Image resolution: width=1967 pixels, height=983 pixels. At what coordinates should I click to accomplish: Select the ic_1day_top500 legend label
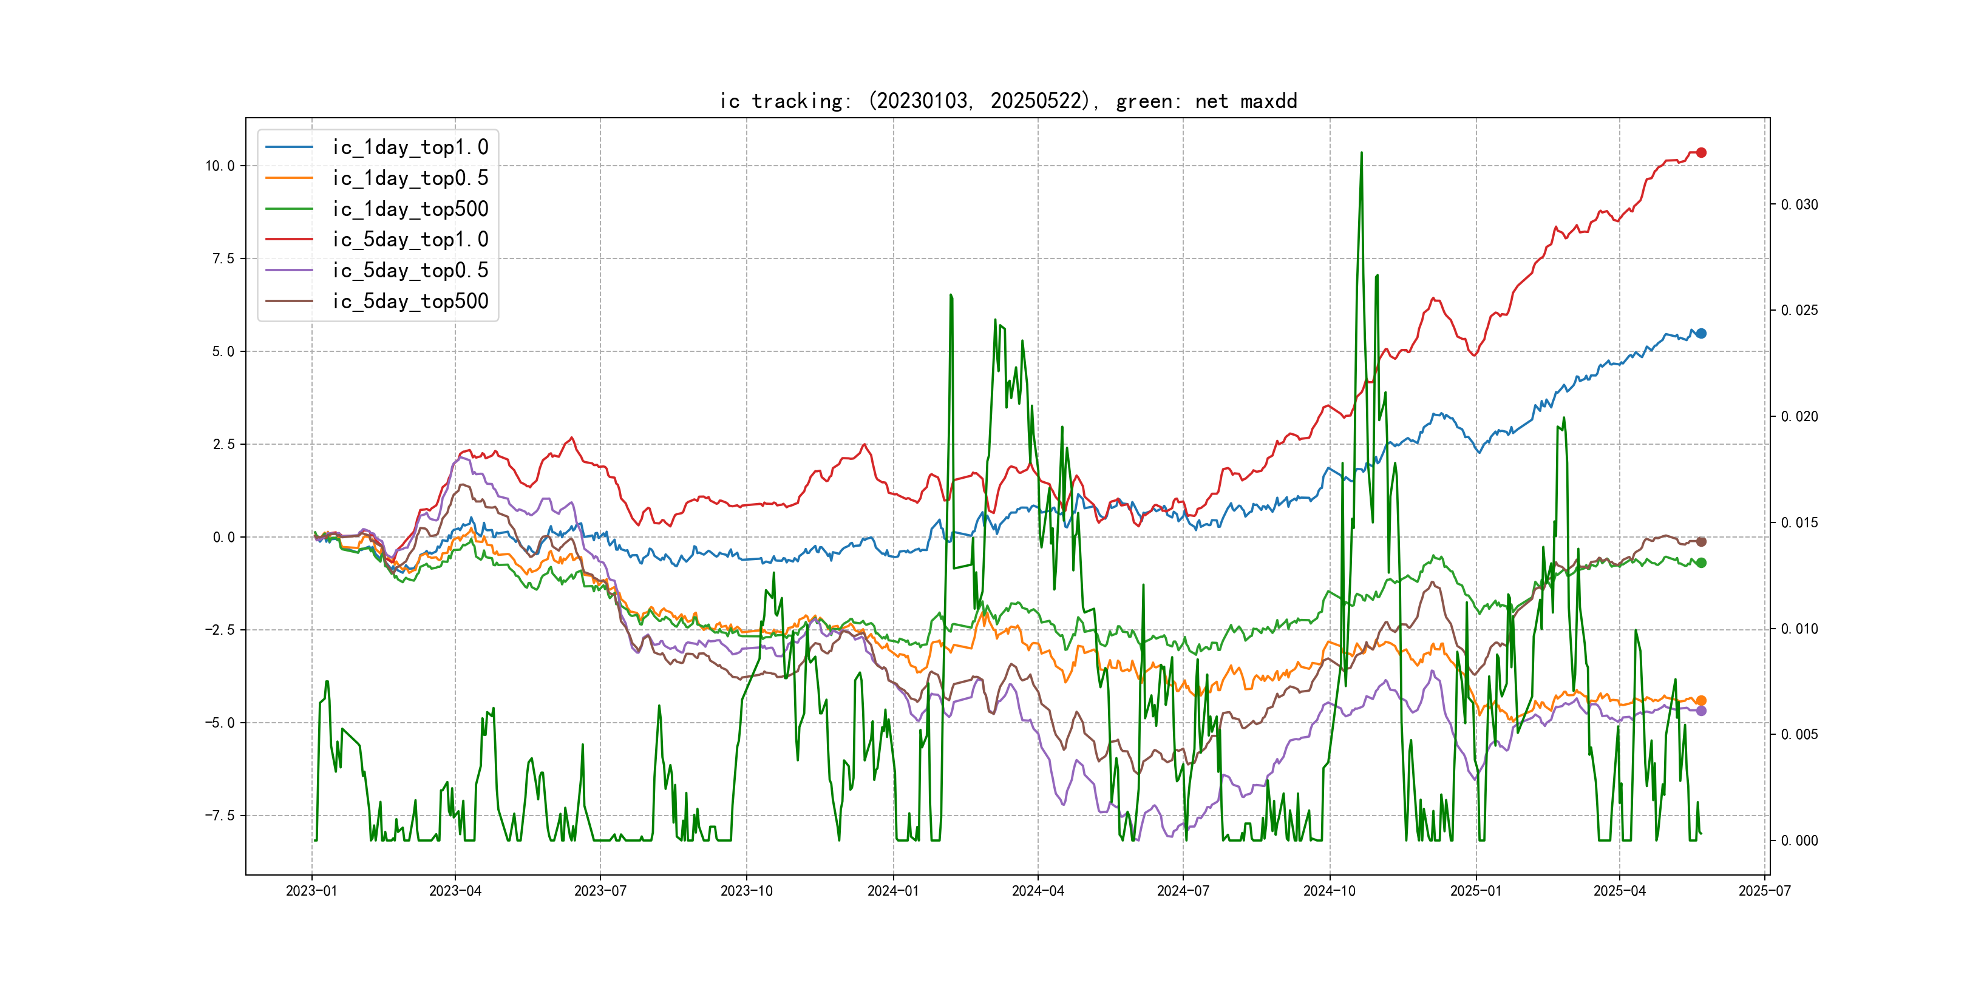410,209
